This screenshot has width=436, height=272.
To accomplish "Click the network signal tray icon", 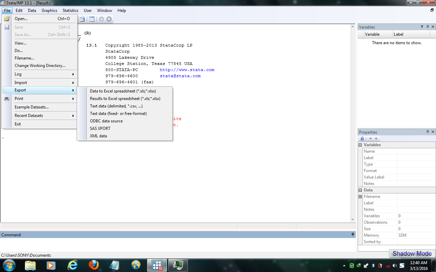I will coord(388,266).
